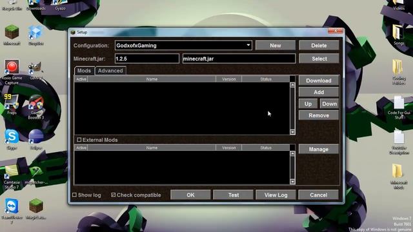
Task: Open the Code For Gui Stuff file
Action: pyautogui.click(x=399, y=107)
